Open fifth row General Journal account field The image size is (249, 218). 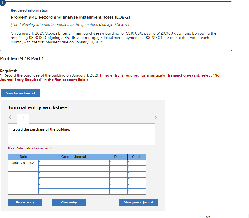[x=74, y=186]
